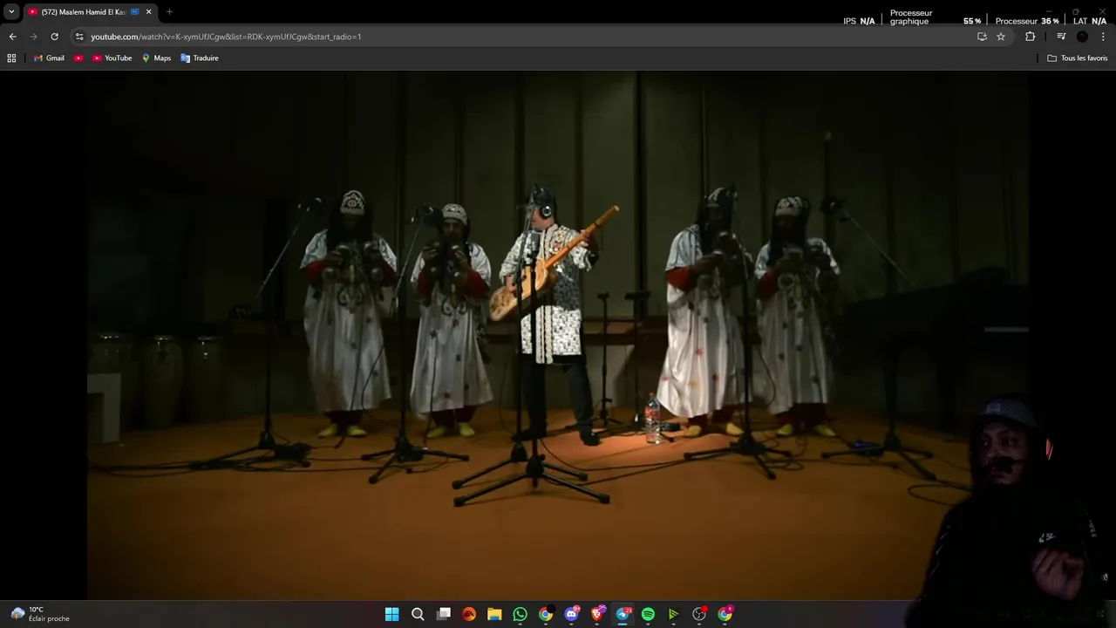Viewport: 1116px width, 628px height.
Task: Open the YouTube labeled bookmark
Action: coord(112,58)
